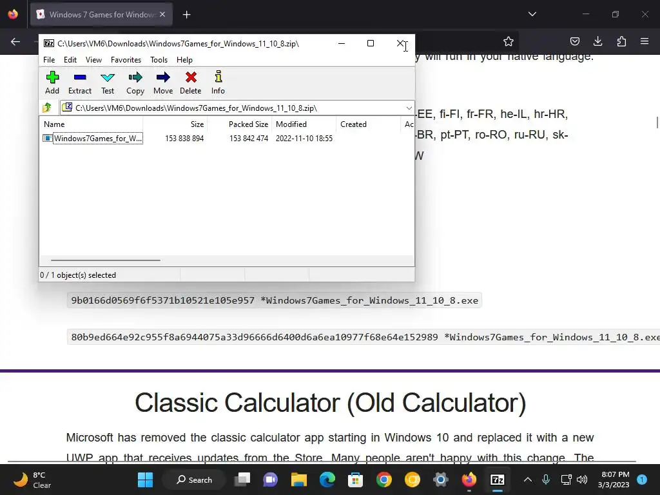660x495 pixels.
Task: Sort by the Name column header
Action: tap(92, 124)
